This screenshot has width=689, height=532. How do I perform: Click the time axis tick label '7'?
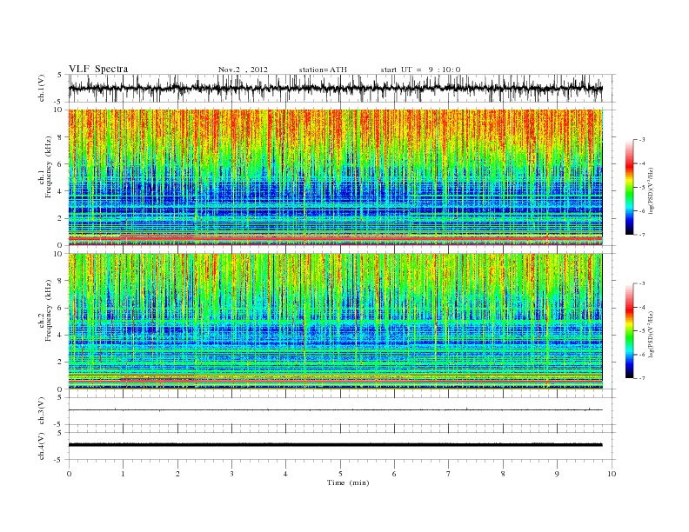point(449,474)
